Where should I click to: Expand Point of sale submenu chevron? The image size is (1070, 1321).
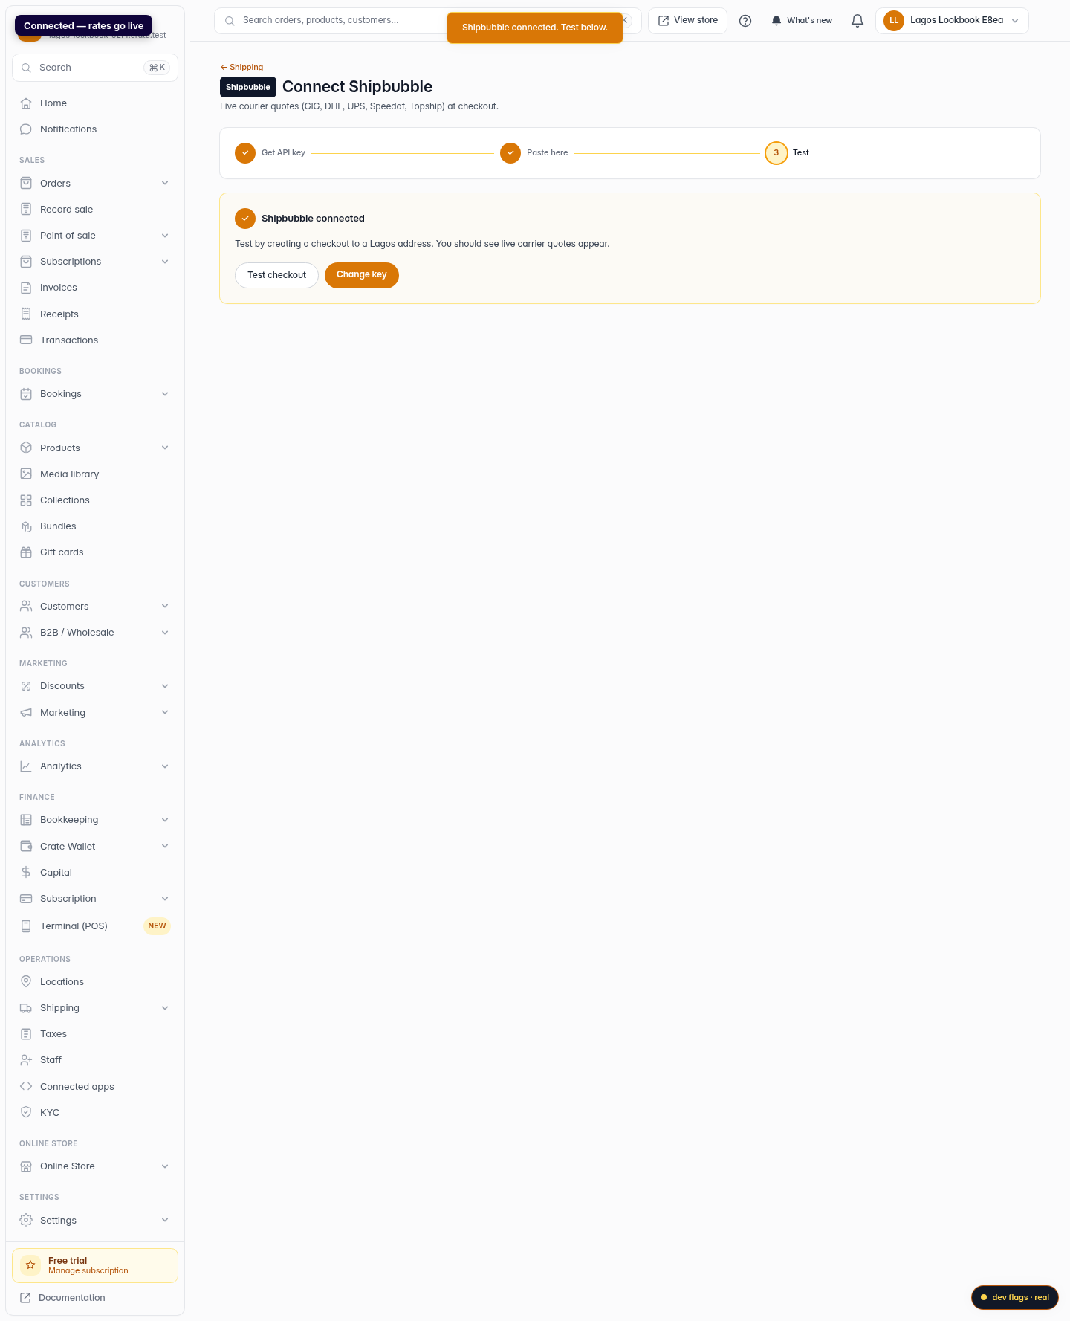click(x=165, y=236)
